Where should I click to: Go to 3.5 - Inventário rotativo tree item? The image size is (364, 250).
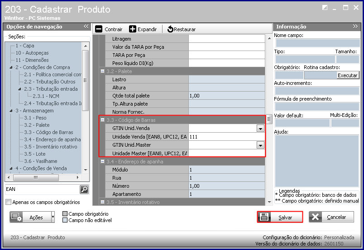pos(51,147)
